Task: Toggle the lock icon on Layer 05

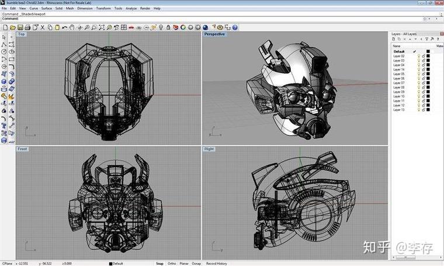Action: (x=424, y=73)
